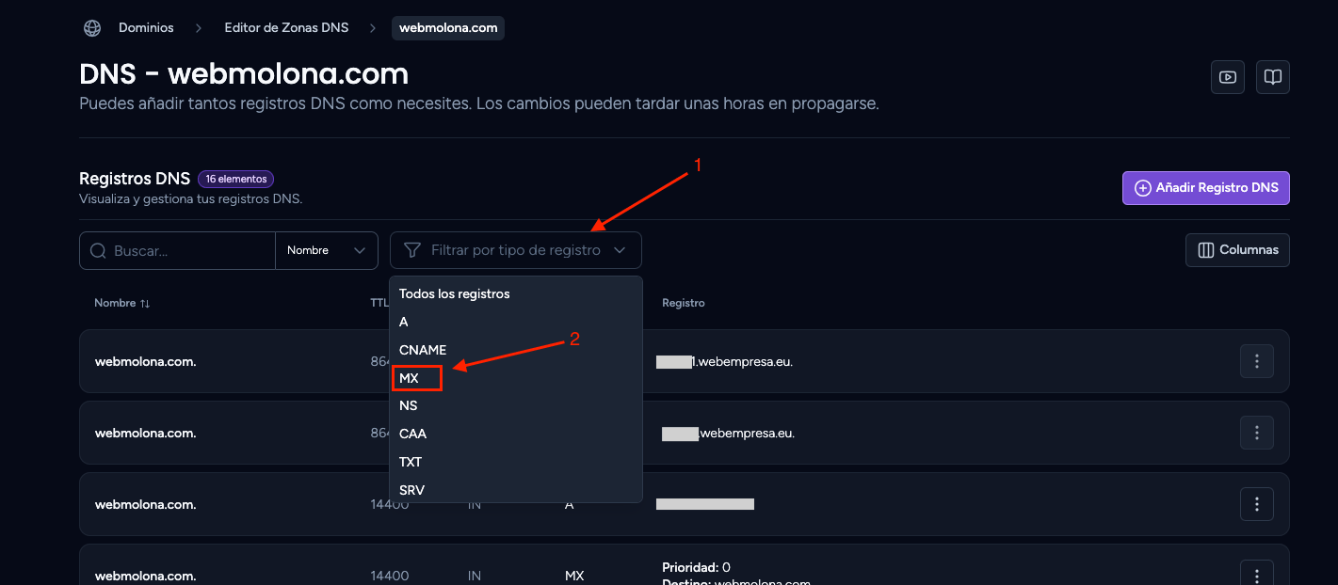Click first row record ending 1.webempresa.eu.
This screenshot has width=1338, height=585.
coord(725,361)
